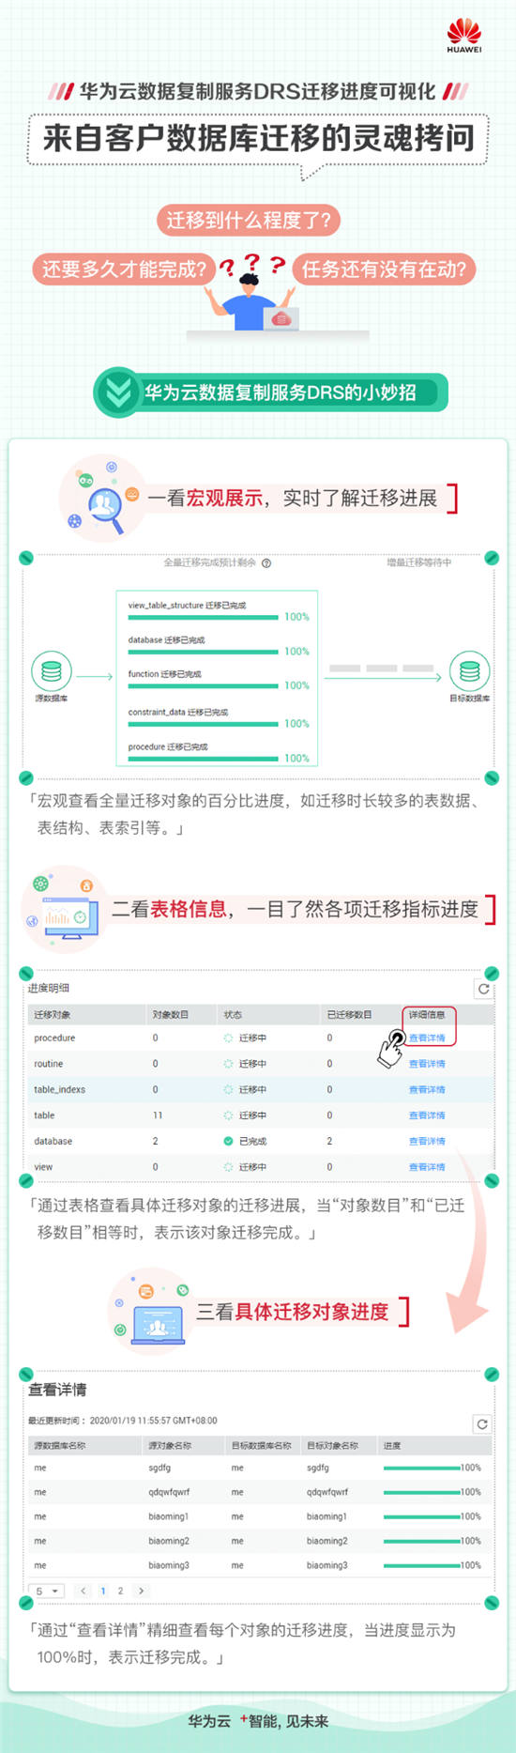Click the 增量迁移等待中 label
Image resolution: width=516 pixels, height=1753 pixels.
[418, 563]
